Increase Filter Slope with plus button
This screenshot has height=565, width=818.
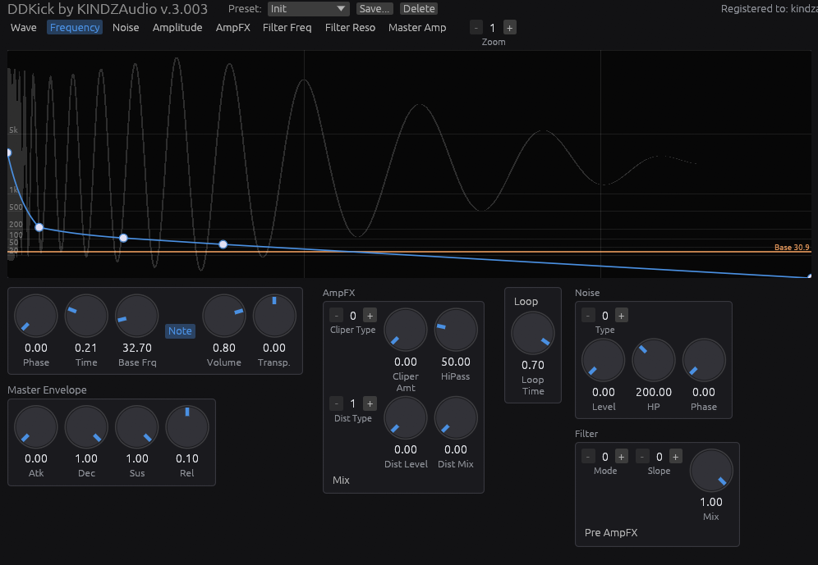(x=676, y=457)
